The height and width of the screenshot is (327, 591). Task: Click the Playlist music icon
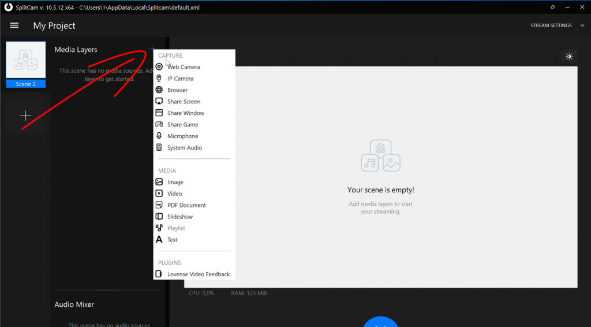[x=159, y=228]
